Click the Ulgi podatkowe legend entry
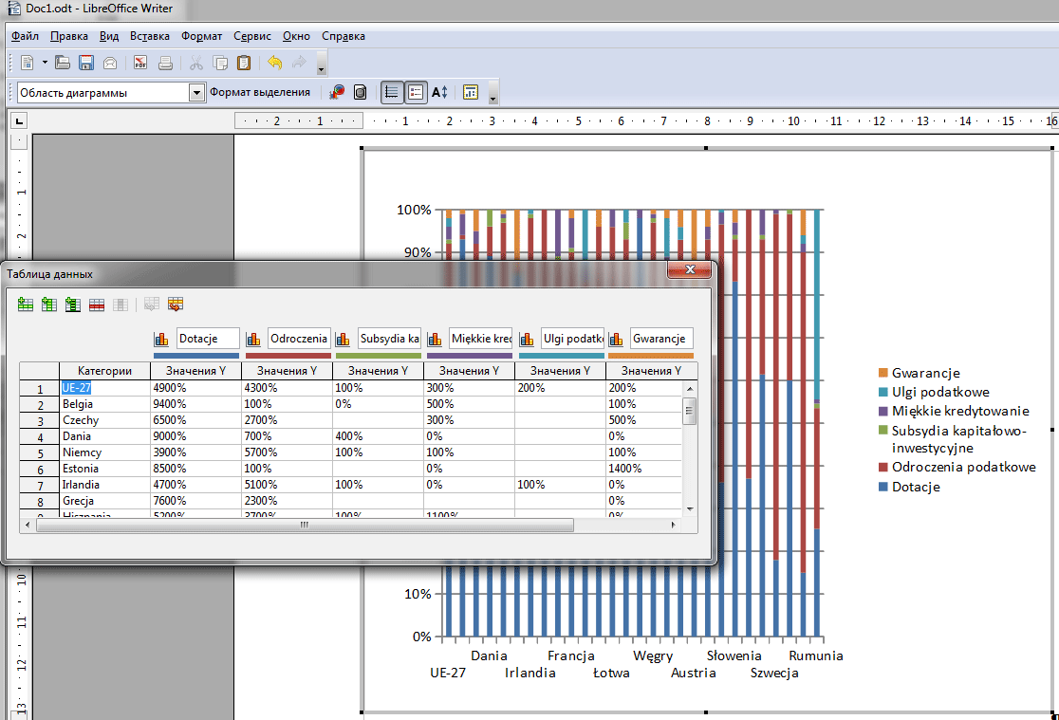 pyautogui.click(x=934, y=392)
